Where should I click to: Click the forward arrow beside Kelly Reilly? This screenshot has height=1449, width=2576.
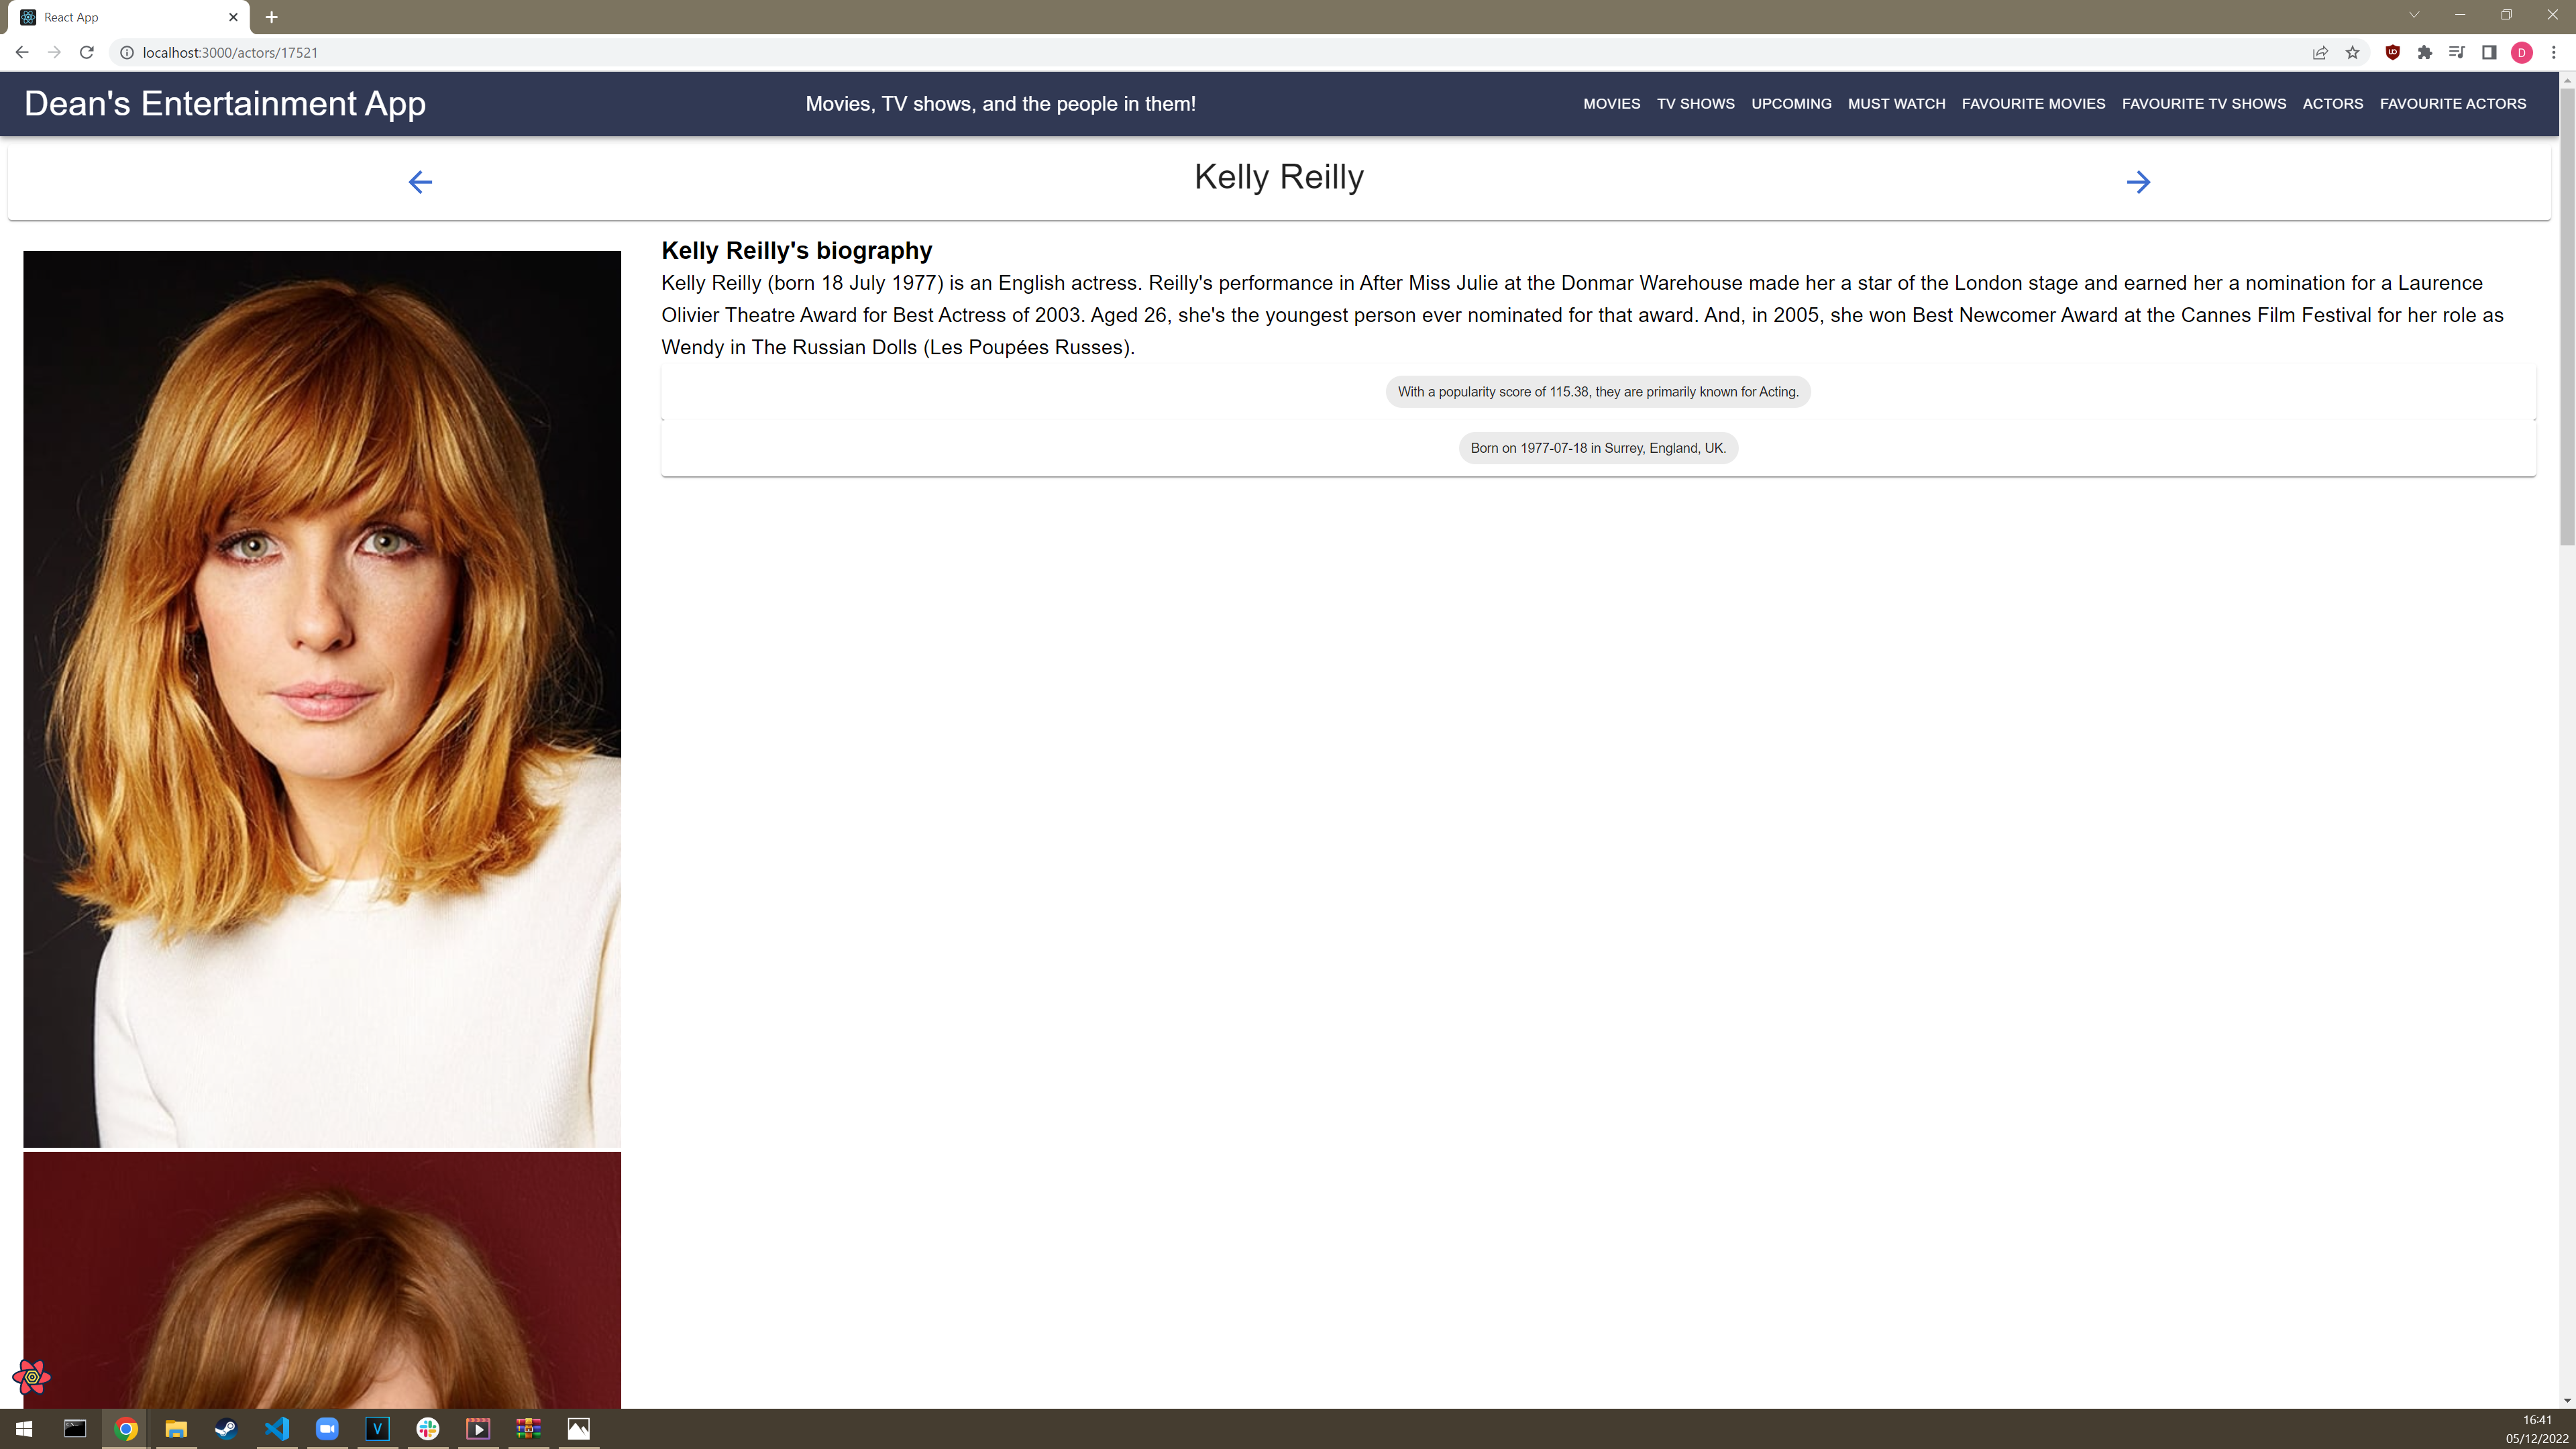pos(2138,182)
